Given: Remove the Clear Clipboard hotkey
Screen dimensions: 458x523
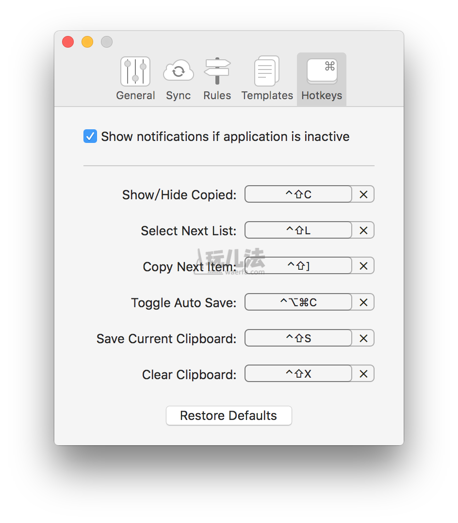Looking at the screenshot, I should (x=363, y=374).
